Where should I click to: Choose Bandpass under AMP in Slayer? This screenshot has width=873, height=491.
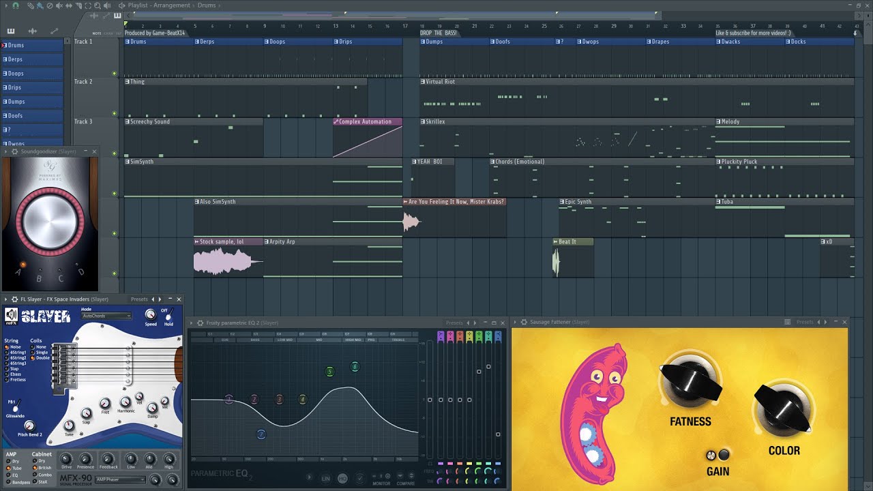coord(18,482)
